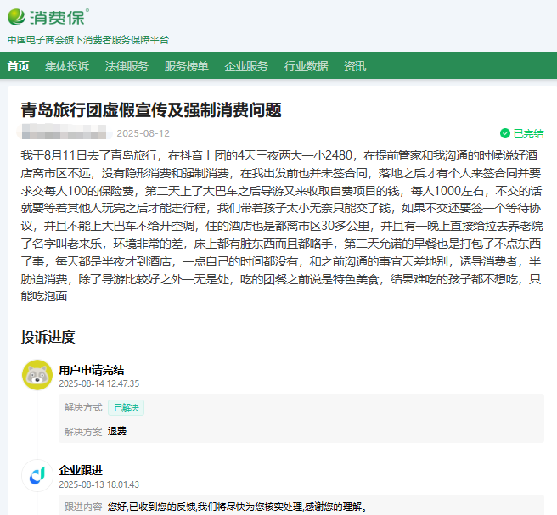557x515 pixels.
Task: Click the 退费 solution text
Action: [117, 431]
